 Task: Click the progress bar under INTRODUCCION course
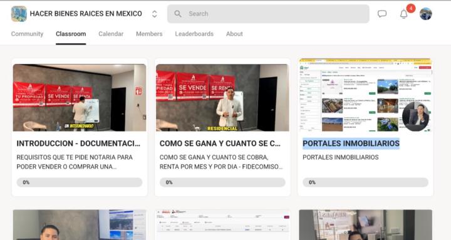pyautogui.click(x=80, y=182)
